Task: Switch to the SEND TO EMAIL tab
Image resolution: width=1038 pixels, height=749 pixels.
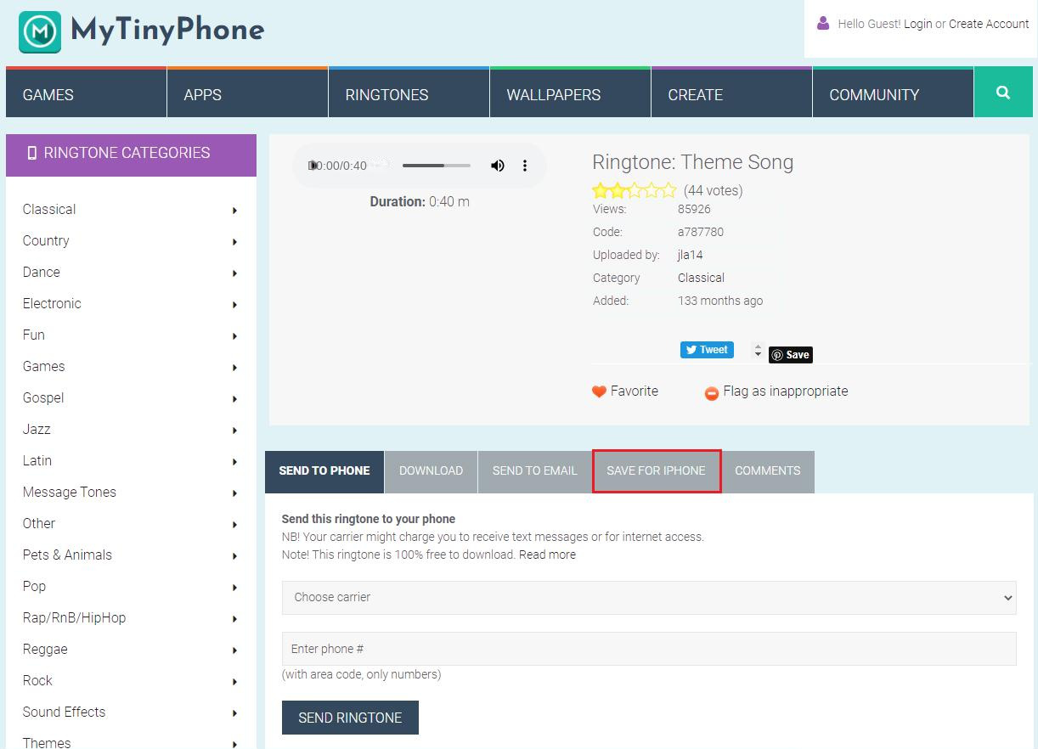Action: [x=535, y=471]
